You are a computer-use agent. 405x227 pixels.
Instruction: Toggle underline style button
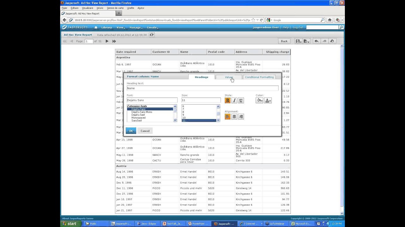(x=241, y=101)
